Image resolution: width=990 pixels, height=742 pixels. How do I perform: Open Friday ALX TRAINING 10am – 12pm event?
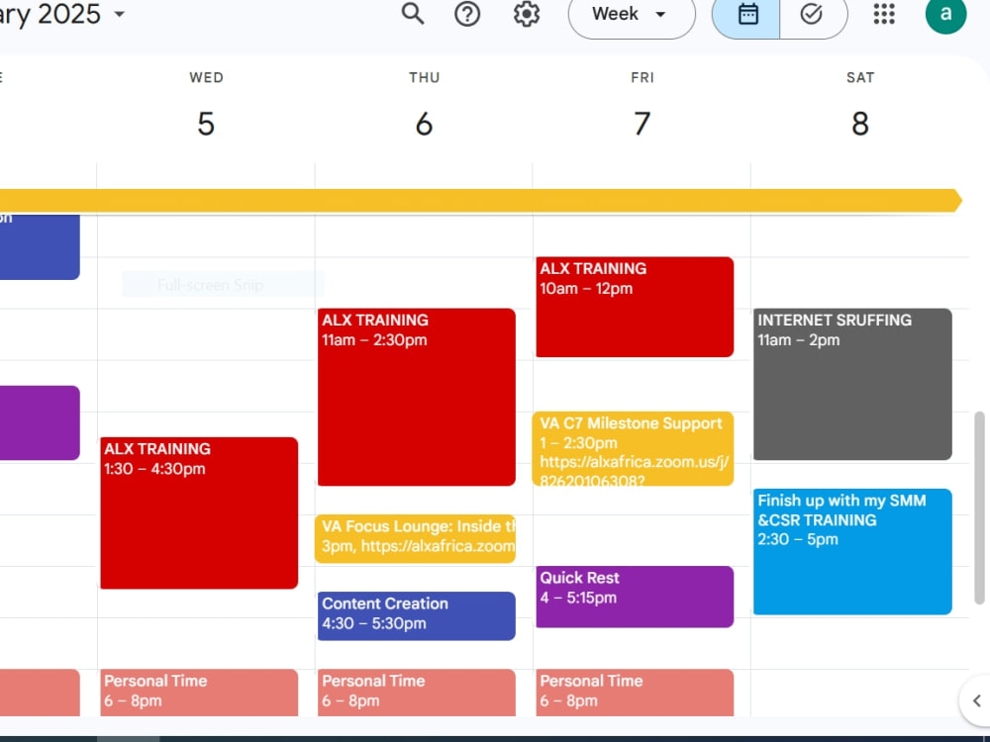click(x=635, y=307)
